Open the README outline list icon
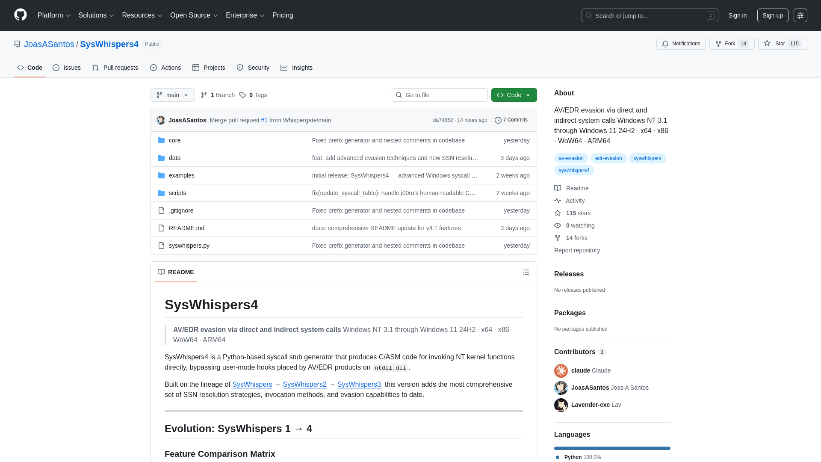 pos(526,272)
